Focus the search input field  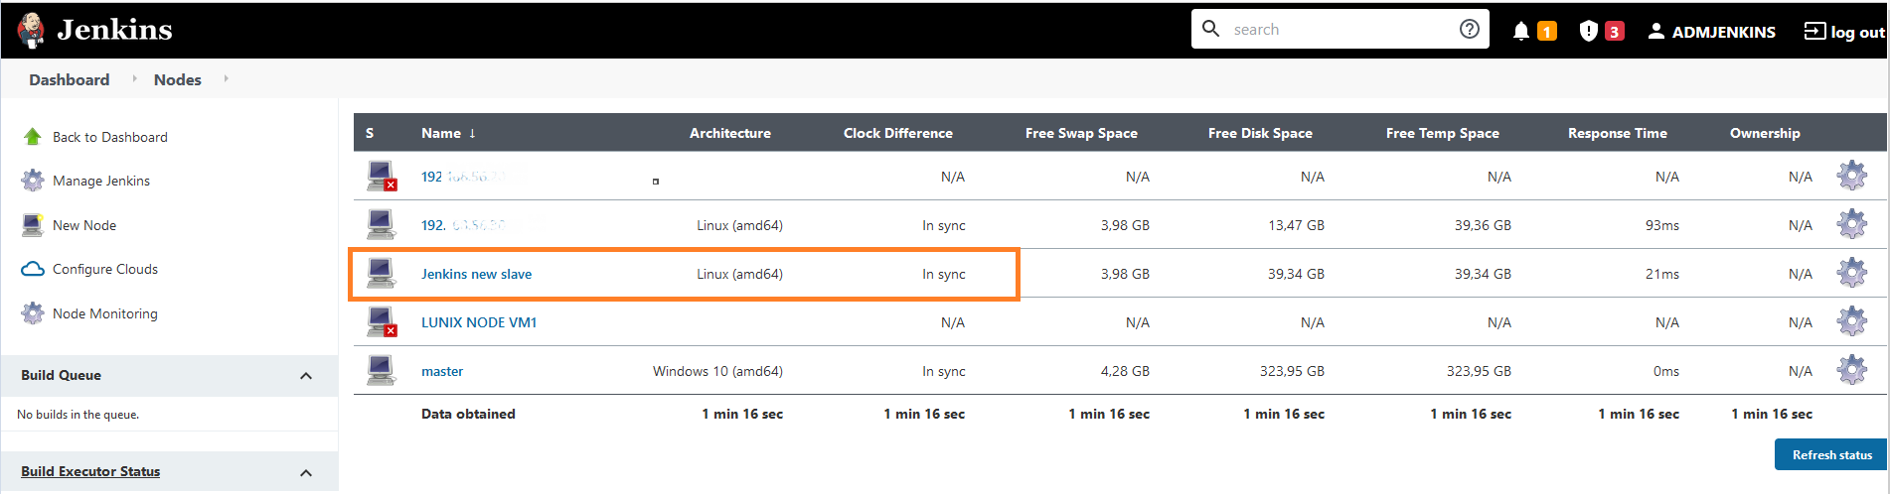tap(1339, 29)
